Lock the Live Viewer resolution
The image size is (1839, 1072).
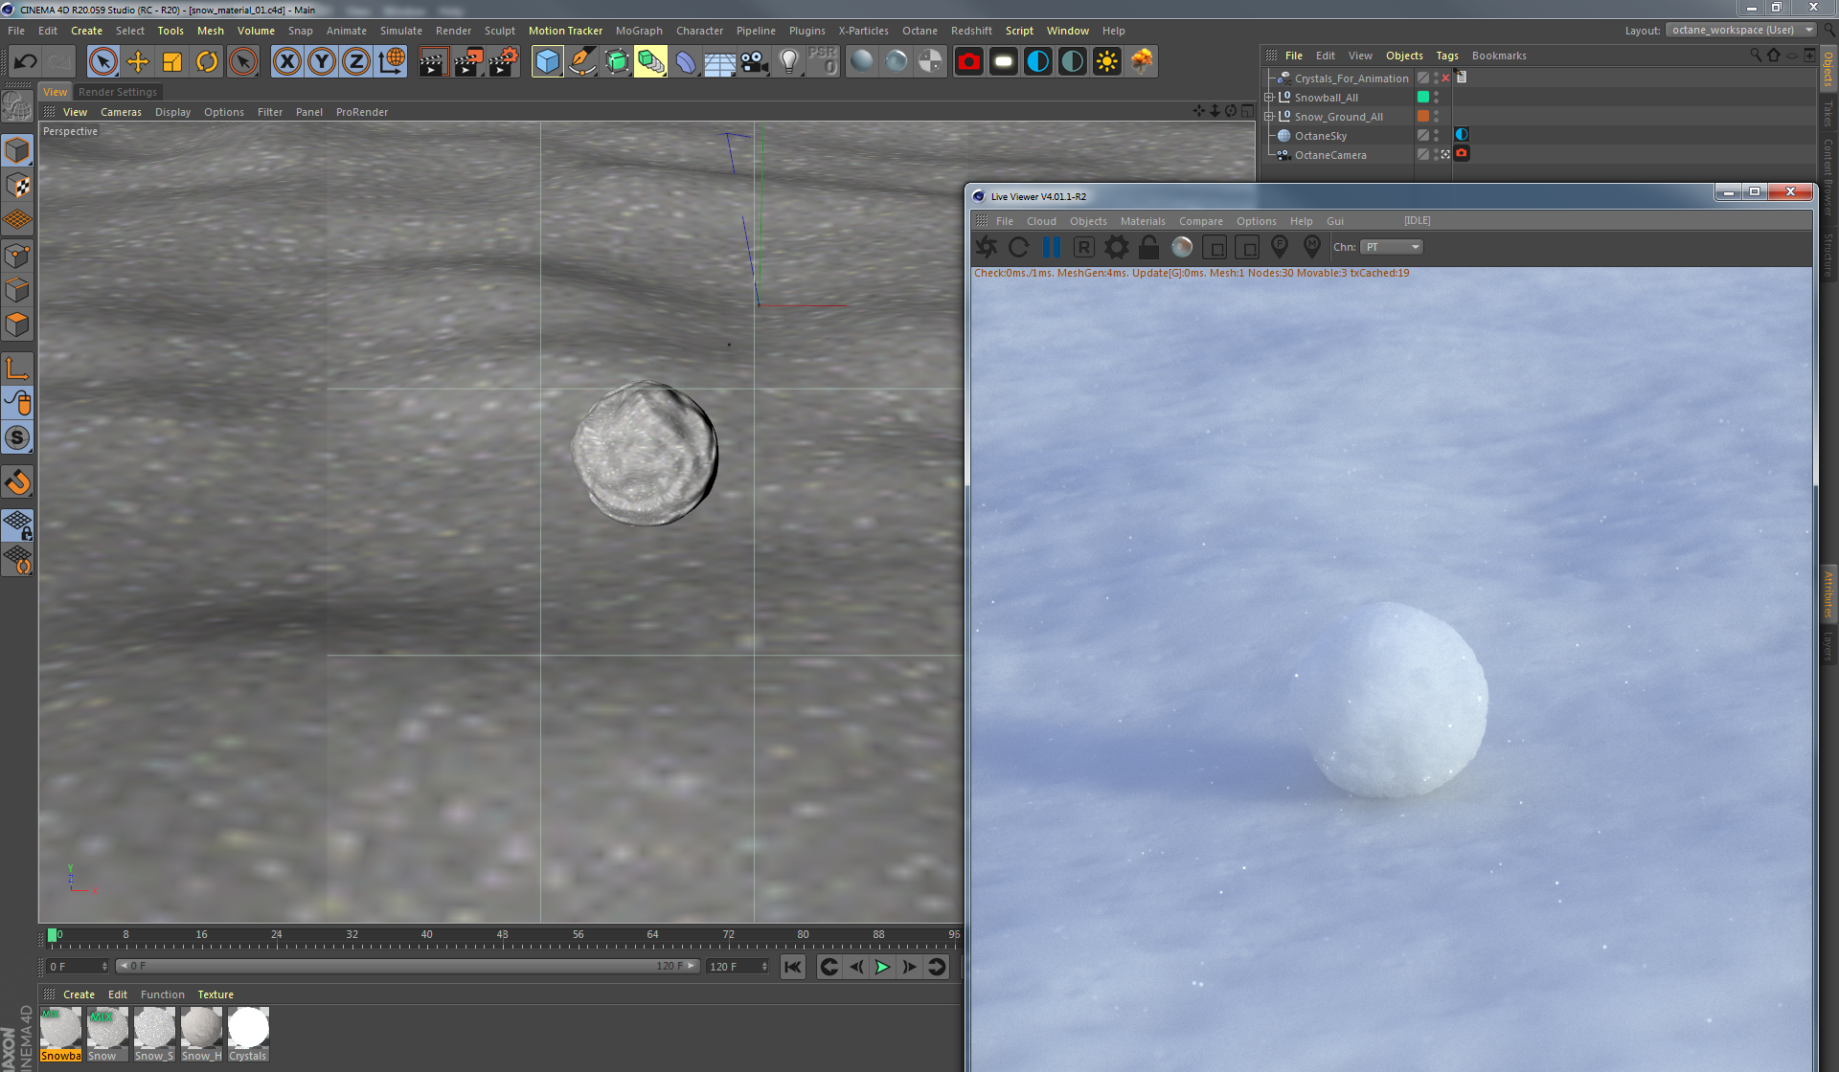tap(1148, 247)
